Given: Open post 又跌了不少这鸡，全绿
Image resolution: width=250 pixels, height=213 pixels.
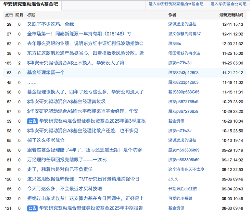Looking at the screenshot, I should [51, 24].
